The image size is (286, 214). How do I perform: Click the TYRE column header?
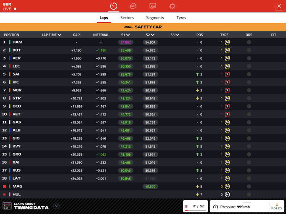(x=224, y=35)
